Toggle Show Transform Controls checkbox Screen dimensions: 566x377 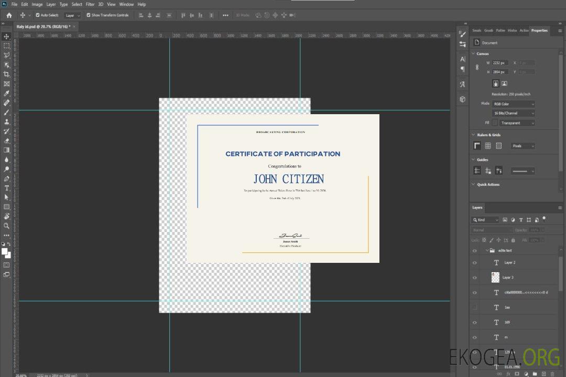tap(89, 15)
